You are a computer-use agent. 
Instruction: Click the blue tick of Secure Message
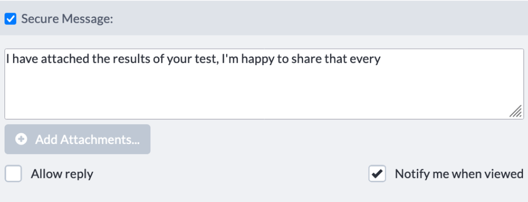click(x=11, y=19)
